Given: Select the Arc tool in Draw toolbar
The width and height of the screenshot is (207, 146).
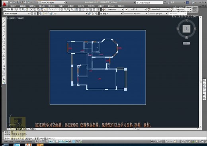Looking at the screenshot, I should click(4, 36).
